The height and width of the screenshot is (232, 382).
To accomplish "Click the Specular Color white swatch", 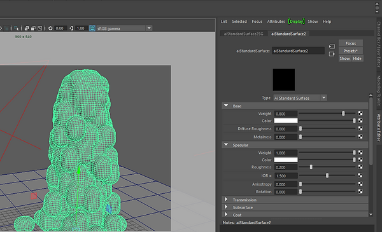I will [x=286, y=160].
